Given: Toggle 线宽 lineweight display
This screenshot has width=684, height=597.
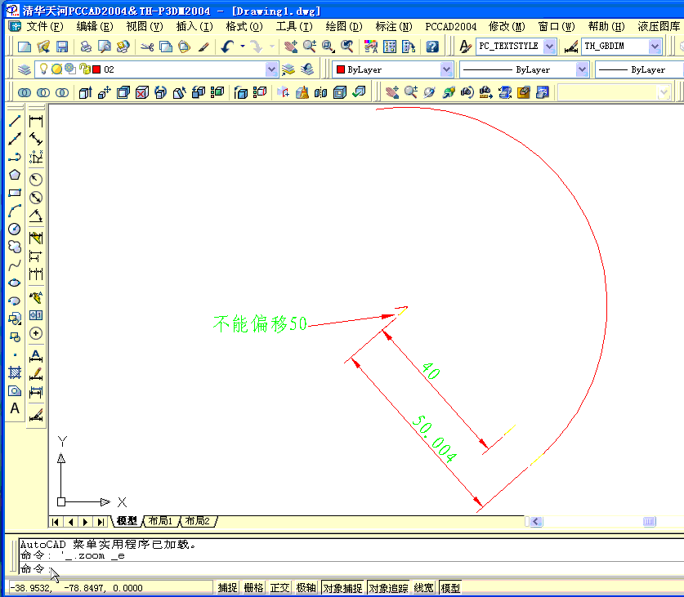Looking at the screenshot, I should coord(423,588).
